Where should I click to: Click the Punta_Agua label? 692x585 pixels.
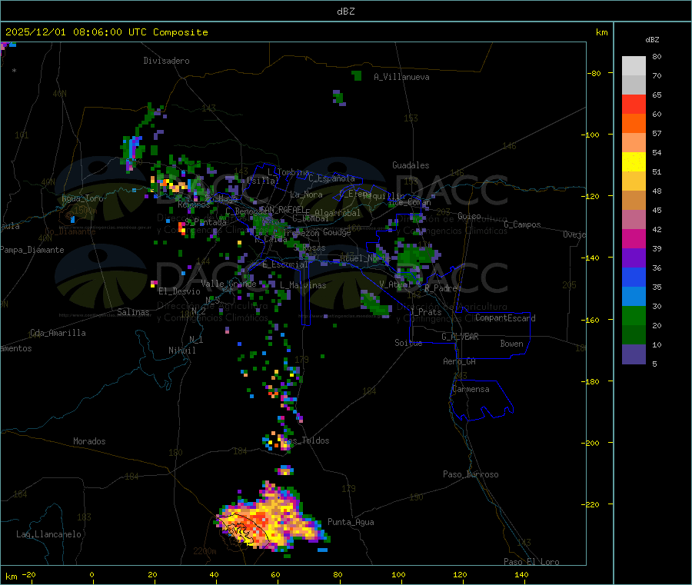351,522
